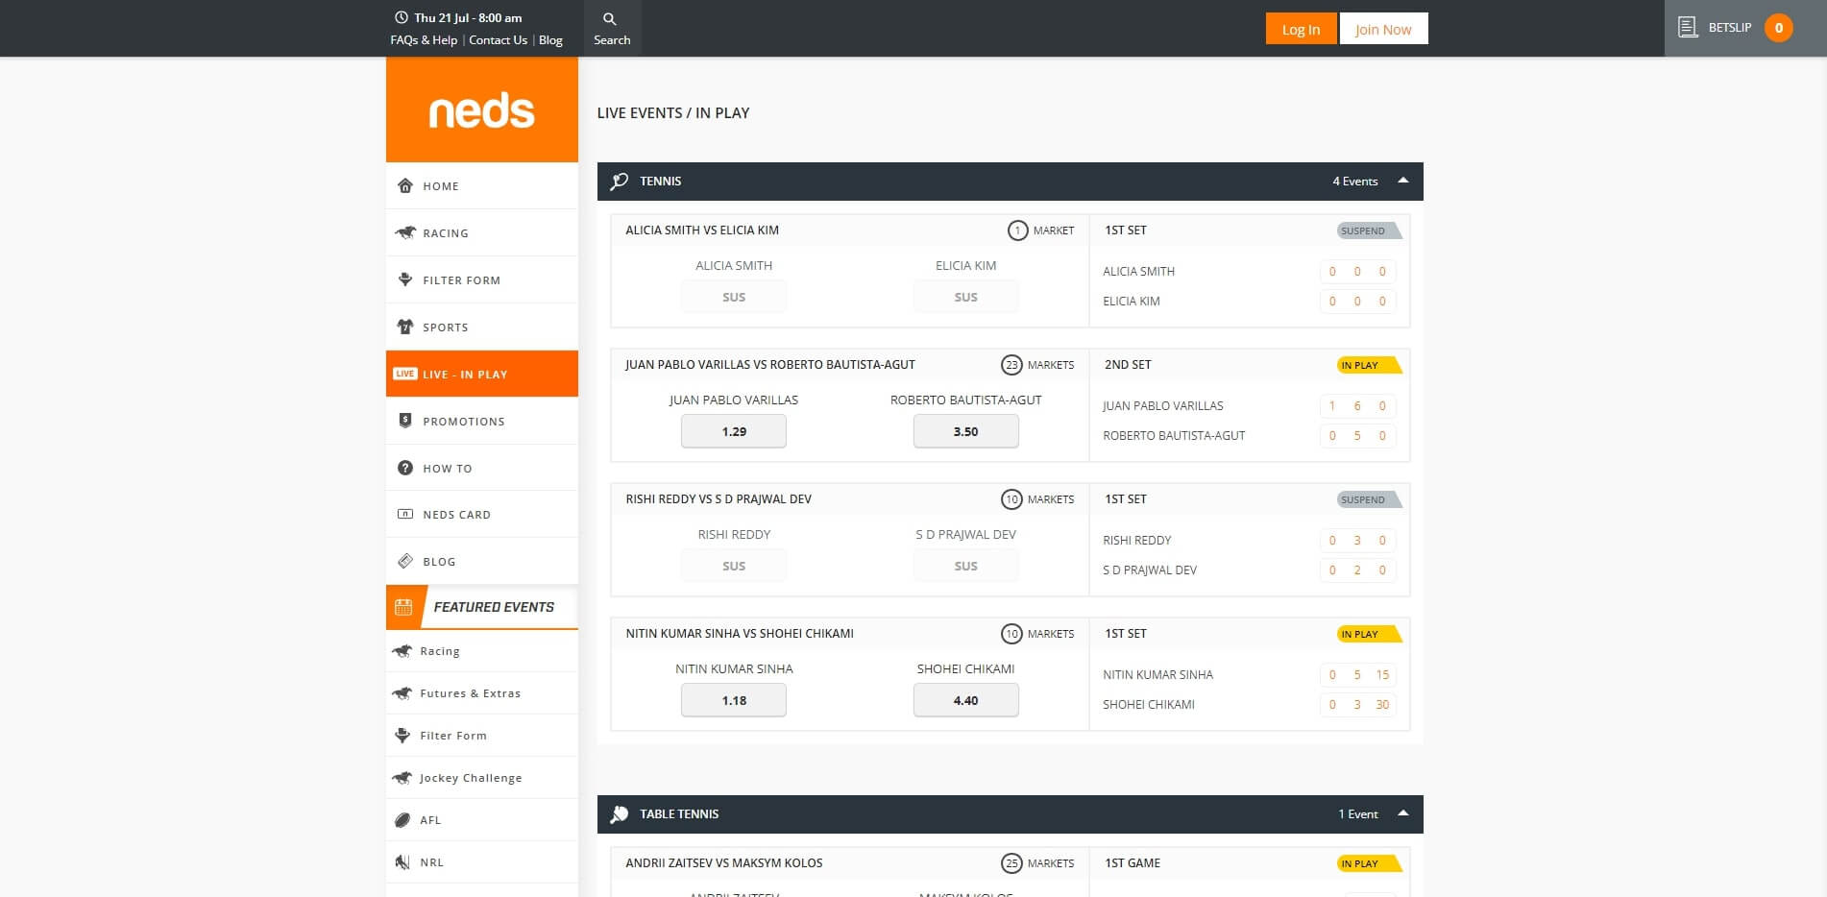Click the Neds Card icon
The width and height of the screenshot is (1827, 897).
(405, 515)
